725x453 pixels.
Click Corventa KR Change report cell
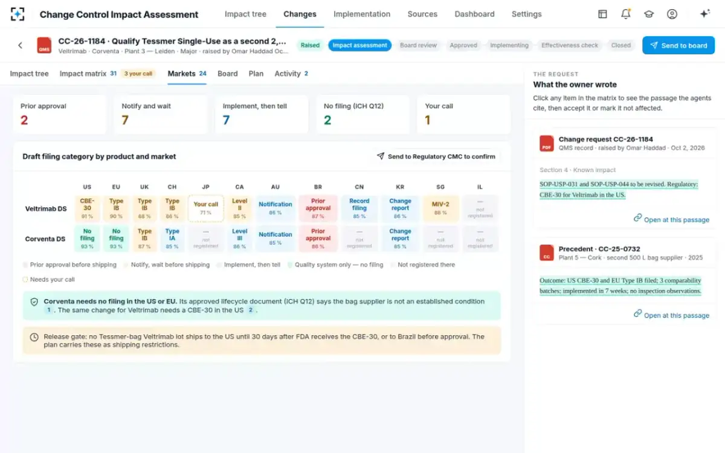[x=400, y=239]
